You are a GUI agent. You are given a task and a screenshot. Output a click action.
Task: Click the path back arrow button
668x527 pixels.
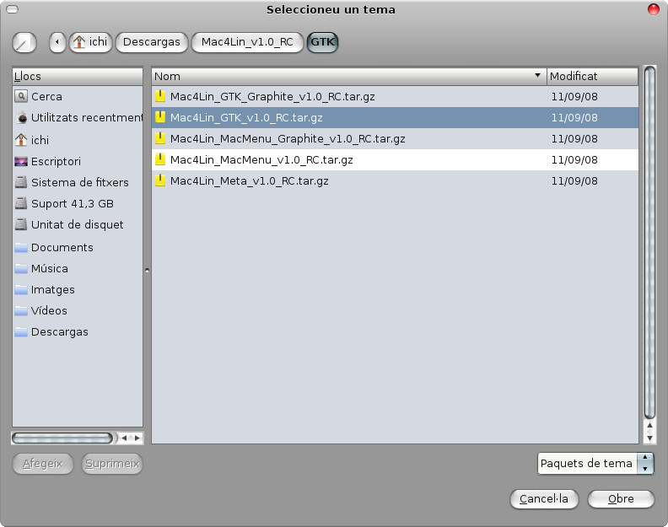tap(57, 43)
